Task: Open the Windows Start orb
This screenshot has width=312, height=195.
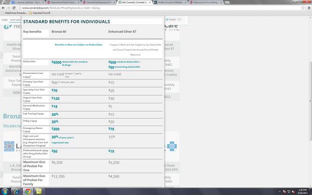Action: click(4, 191)
